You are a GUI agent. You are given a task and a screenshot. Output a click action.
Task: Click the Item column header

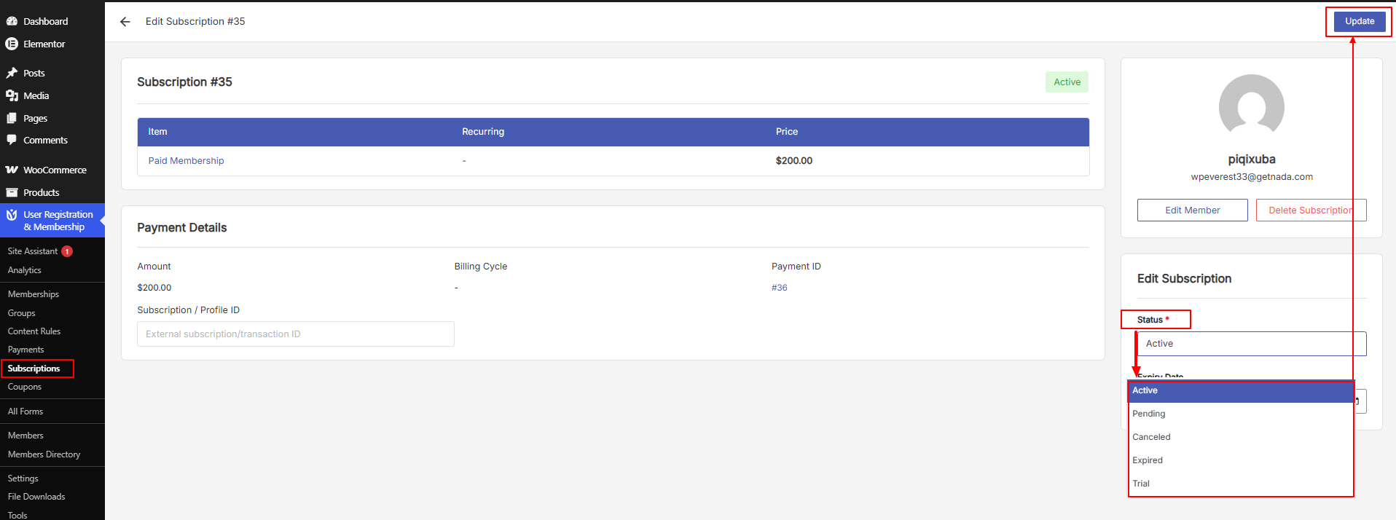click(157, 132)
